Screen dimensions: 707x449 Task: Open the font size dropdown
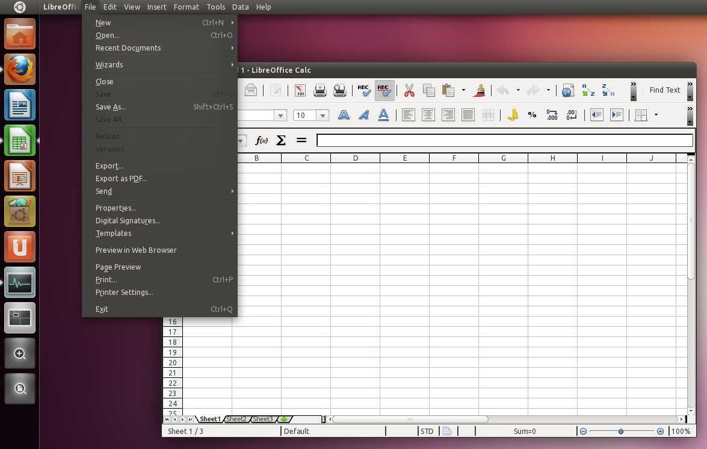point(323,116)
